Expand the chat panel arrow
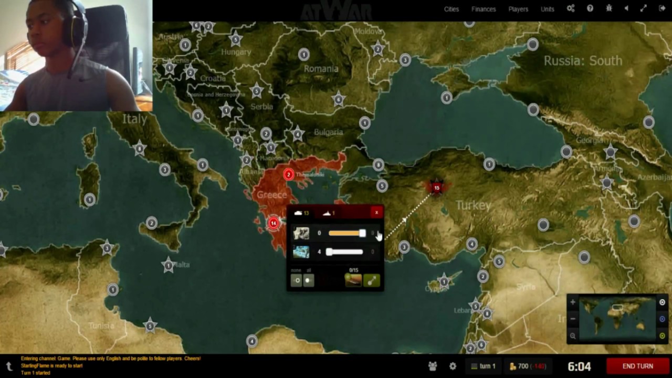Screen dimensions: 672x378 [x=9, y=366]
